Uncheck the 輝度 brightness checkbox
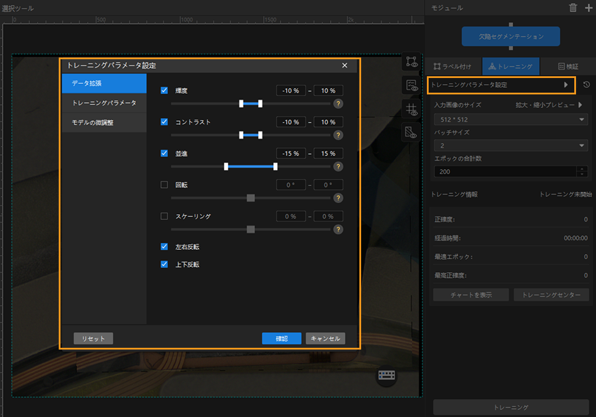The image size is (596, 417). coord(164,90)
